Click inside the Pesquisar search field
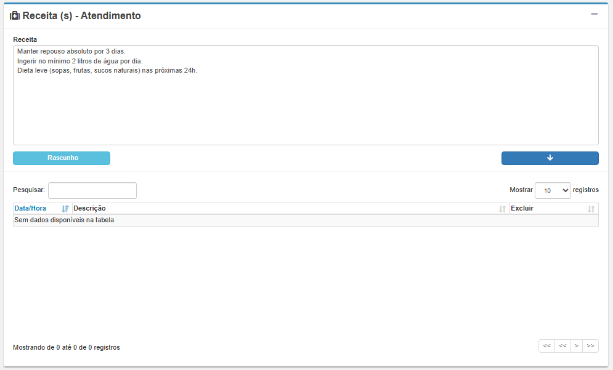Screen dimensions: 613x370 coord(92,191)
